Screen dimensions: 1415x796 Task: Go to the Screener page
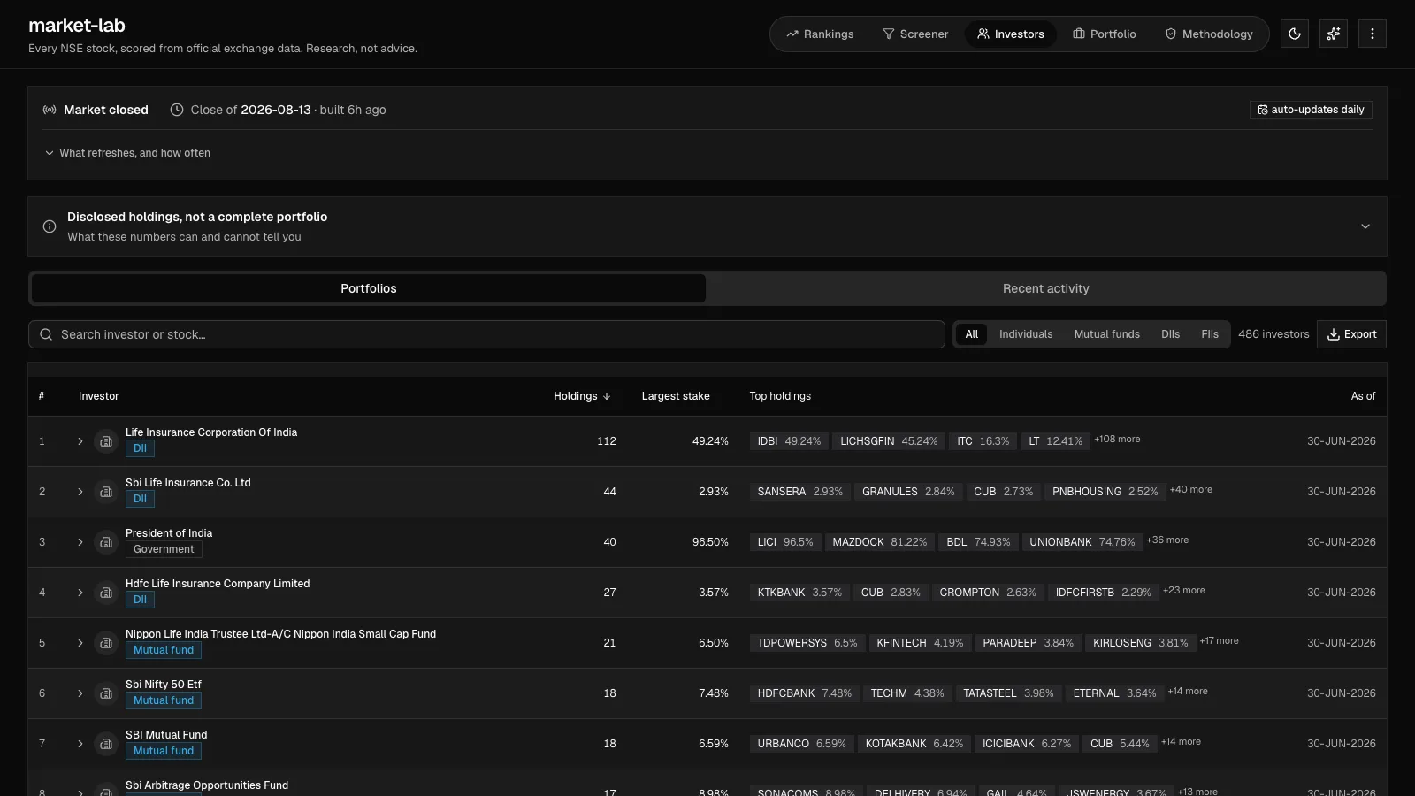915,34
